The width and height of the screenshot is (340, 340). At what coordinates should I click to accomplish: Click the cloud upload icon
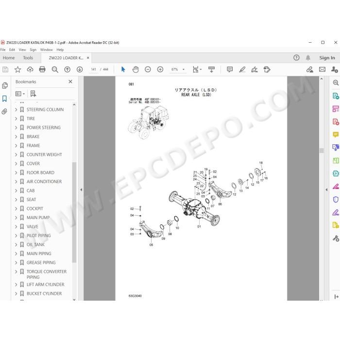pos(30,69)
